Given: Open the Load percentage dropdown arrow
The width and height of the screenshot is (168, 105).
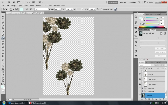Looking at the screenshot, I should [x=72, y=9].
